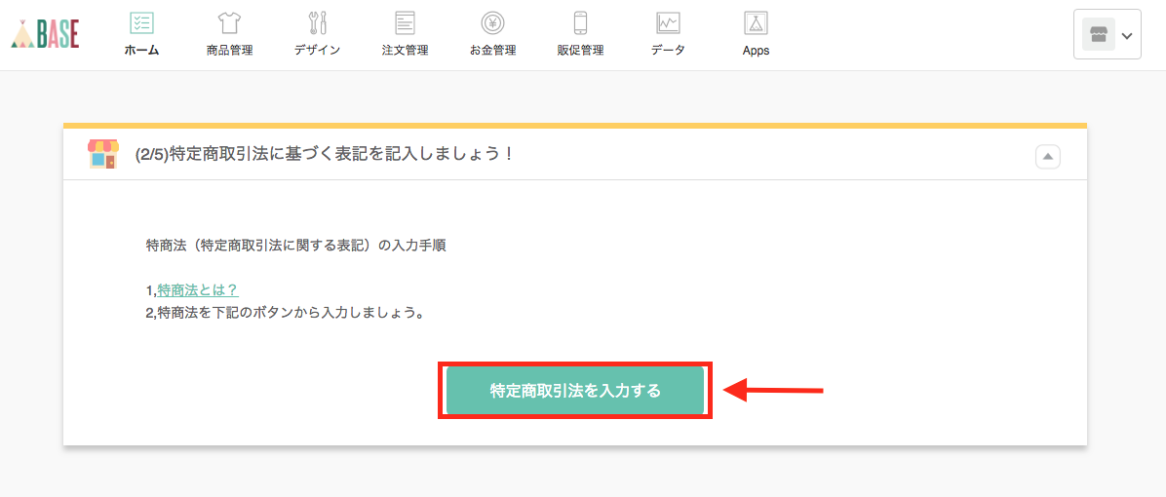
Task: Click the colorful shop icon in the panel header
Action: tap(102, 154)
